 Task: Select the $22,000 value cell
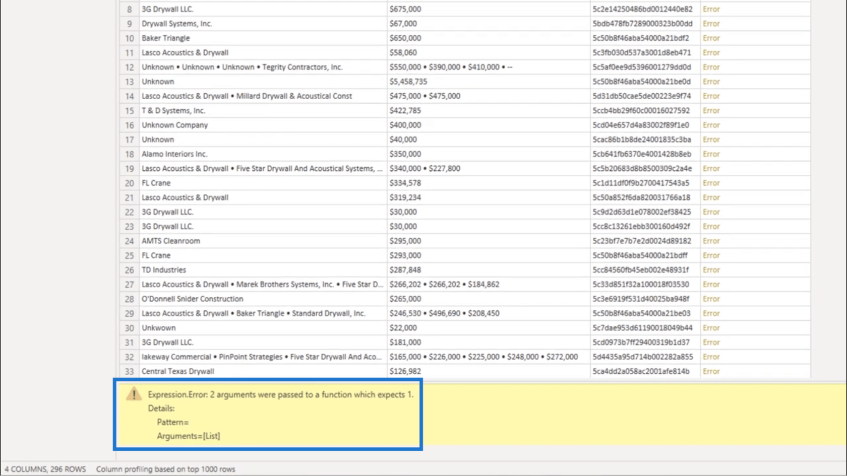pyautogui.click(x=489, y=328)
